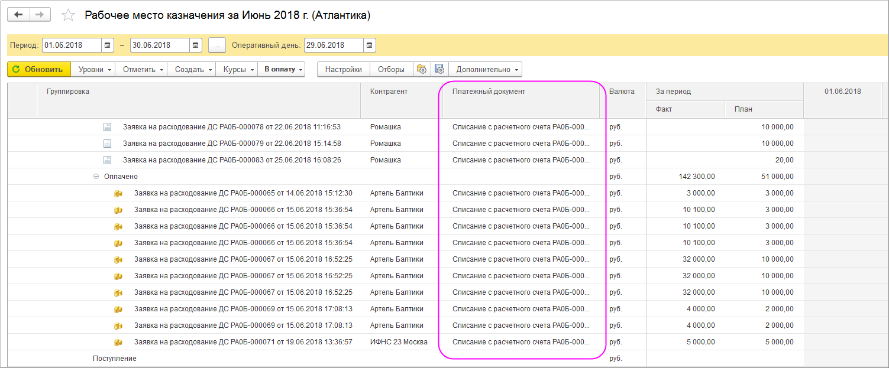Image resolution: width=889 pixels, height=368 pixels.
Task: Collapse the Оплачено group
Action: click(x=96, y=177)
